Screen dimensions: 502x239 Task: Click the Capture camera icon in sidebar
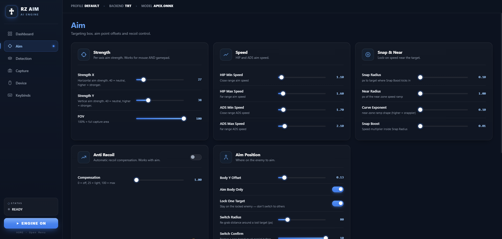point(10,71)
